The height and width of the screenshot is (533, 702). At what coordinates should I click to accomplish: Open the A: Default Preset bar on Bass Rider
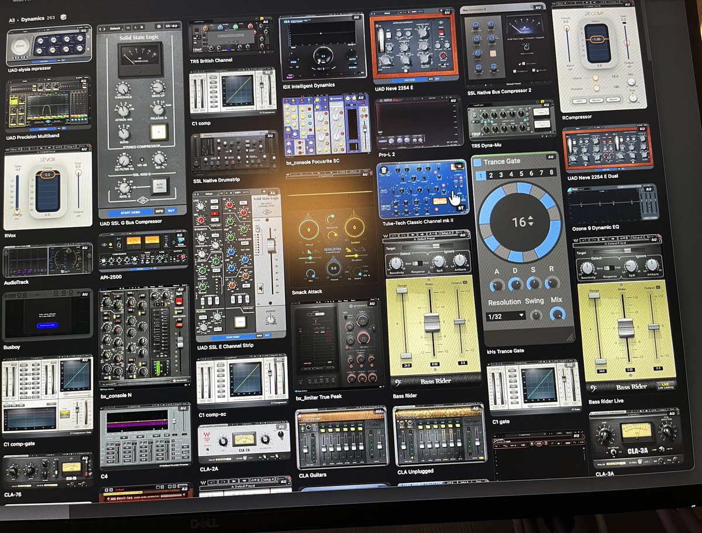click(x=425, y=239)
